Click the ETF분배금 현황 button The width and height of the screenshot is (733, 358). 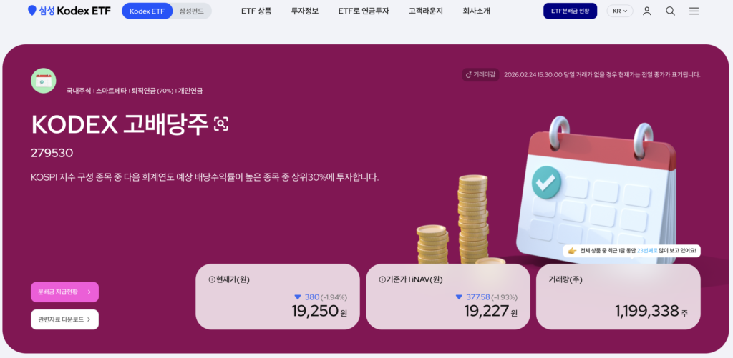tap(570, 11)
